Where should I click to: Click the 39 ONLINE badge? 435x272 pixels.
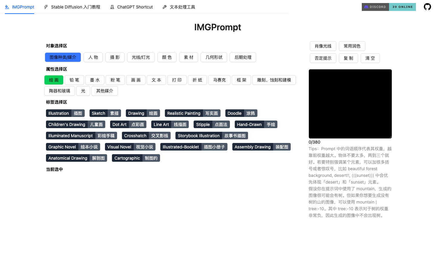coord(402,7)
